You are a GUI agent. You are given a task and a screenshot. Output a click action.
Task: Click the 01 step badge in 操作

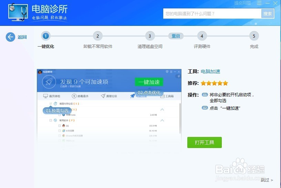[205, 95]
